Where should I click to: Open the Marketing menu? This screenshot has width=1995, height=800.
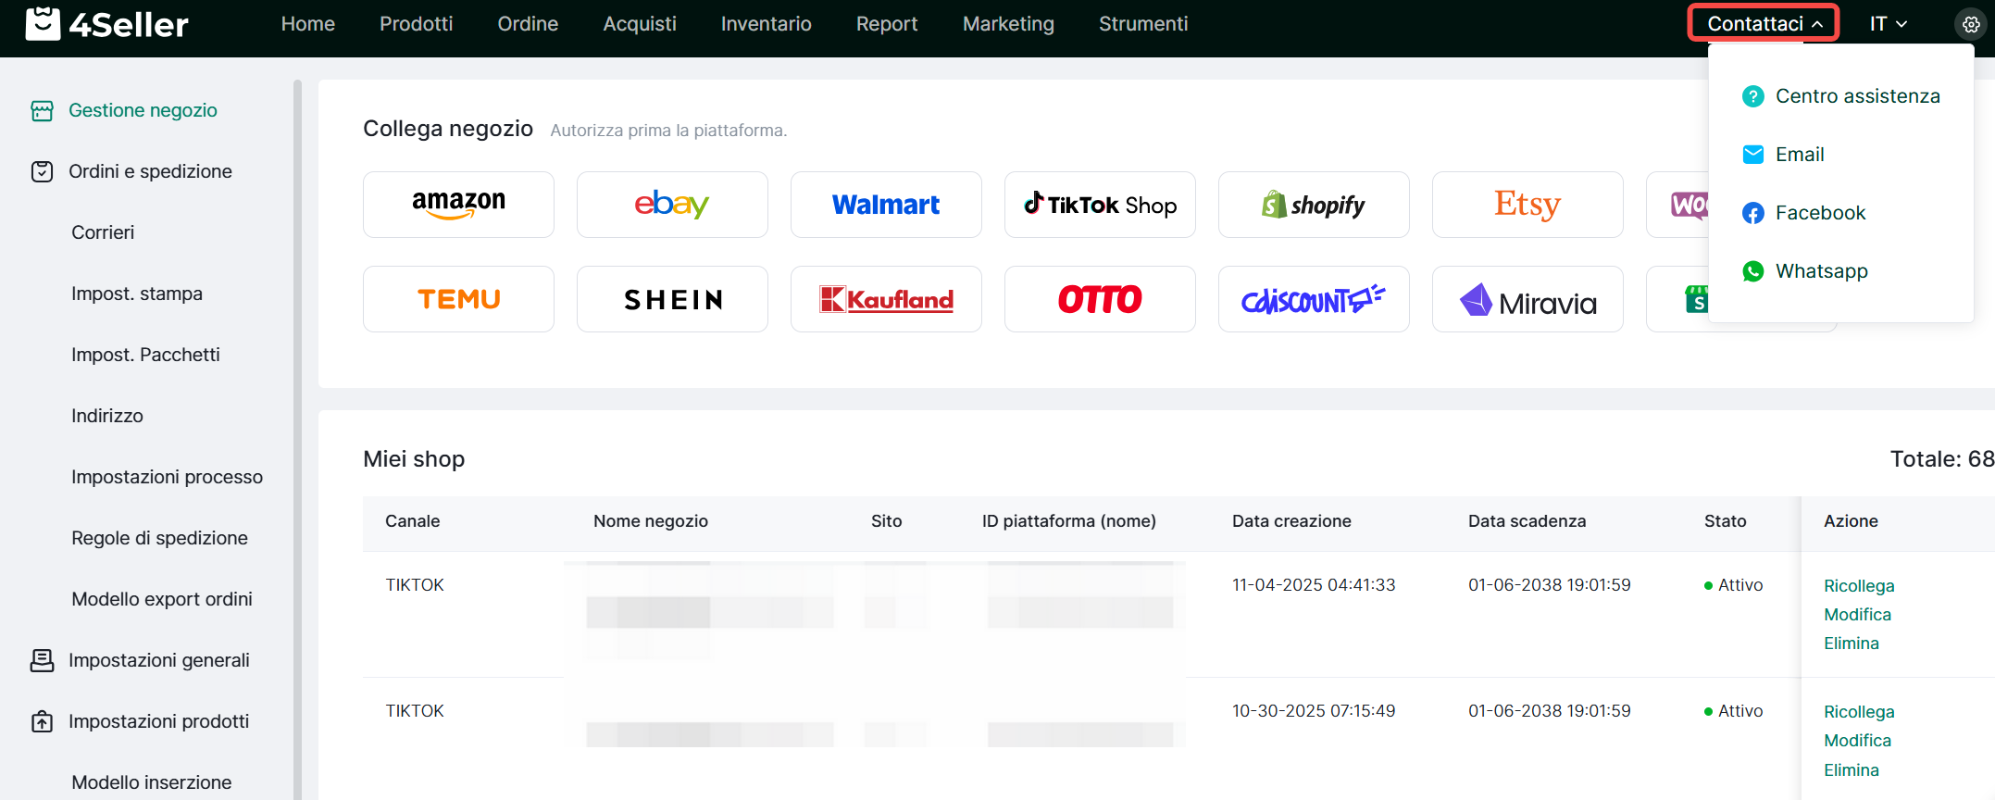[1008, 24]
